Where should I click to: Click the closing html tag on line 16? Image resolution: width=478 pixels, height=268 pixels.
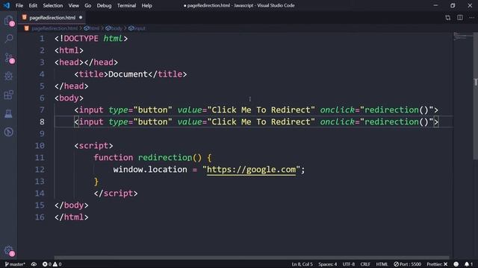pyautogui.click(x=72, y=217)
